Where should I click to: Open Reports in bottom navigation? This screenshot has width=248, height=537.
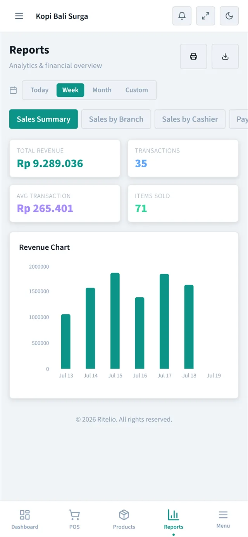coord(174,519)
